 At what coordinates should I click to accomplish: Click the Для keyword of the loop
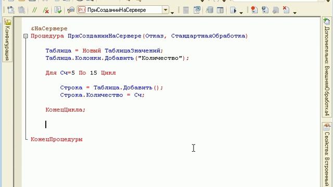51,73
